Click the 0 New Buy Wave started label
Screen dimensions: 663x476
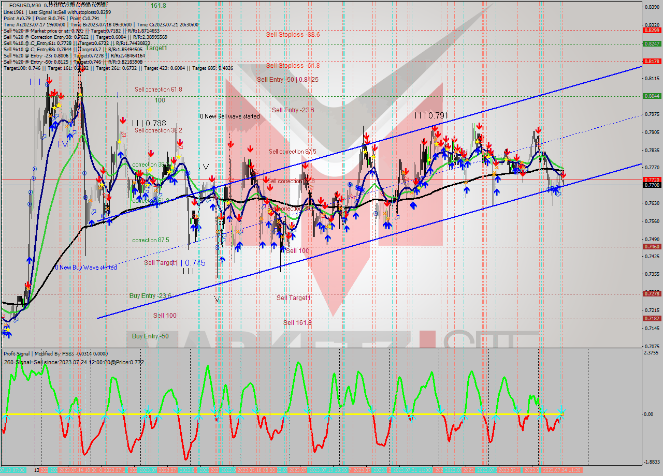coord(86,267)
